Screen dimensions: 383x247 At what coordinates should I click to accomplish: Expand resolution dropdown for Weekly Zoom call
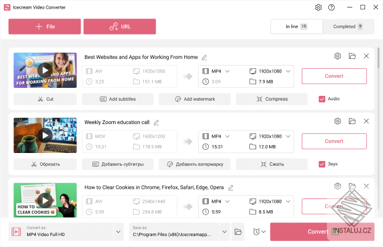pos(288,136)
